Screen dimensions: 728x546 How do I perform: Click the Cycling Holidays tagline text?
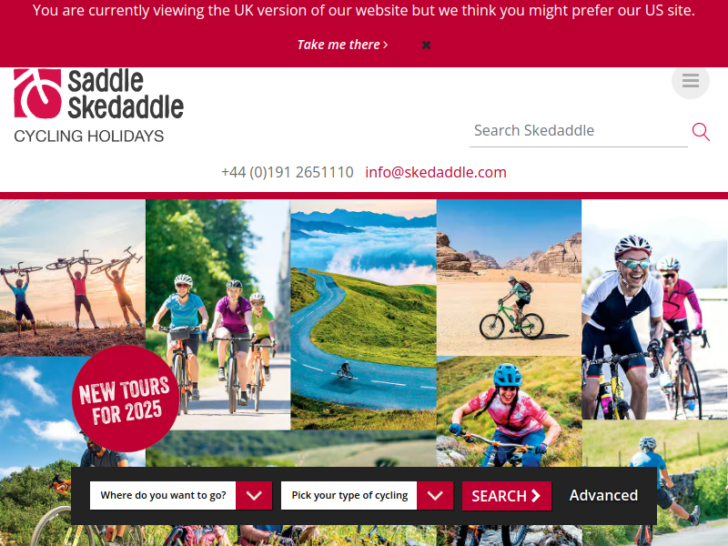point(88,136)
